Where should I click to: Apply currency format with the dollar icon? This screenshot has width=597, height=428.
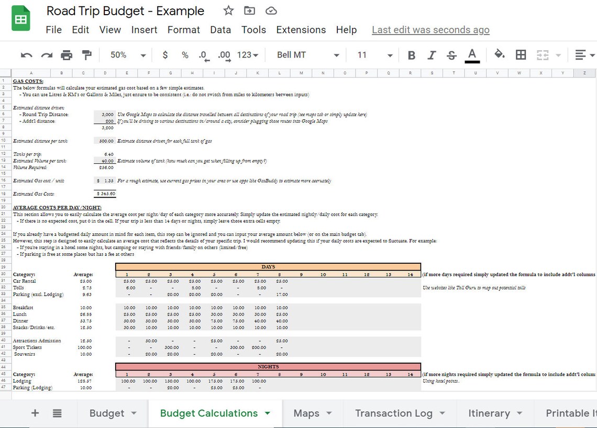pos(165,54)
